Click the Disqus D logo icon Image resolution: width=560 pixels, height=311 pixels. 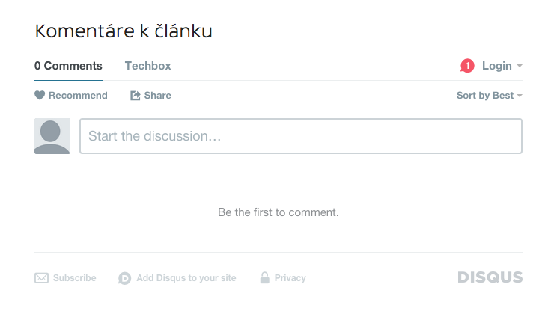point(124,278)
